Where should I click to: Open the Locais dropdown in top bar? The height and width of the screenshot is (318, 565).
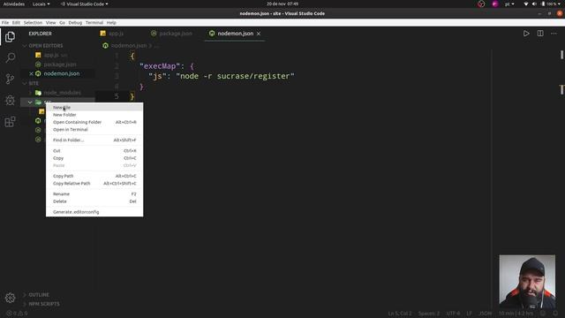pos(41,4)
